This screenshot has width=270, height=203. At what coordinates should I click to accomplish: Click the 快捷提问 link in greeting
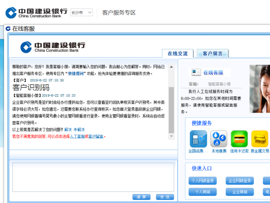point(76,73)
